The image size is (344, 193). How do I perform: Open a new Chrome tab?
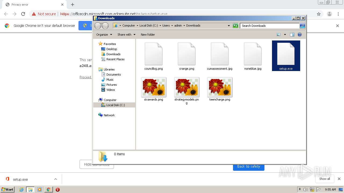click(x=73, y=5)
